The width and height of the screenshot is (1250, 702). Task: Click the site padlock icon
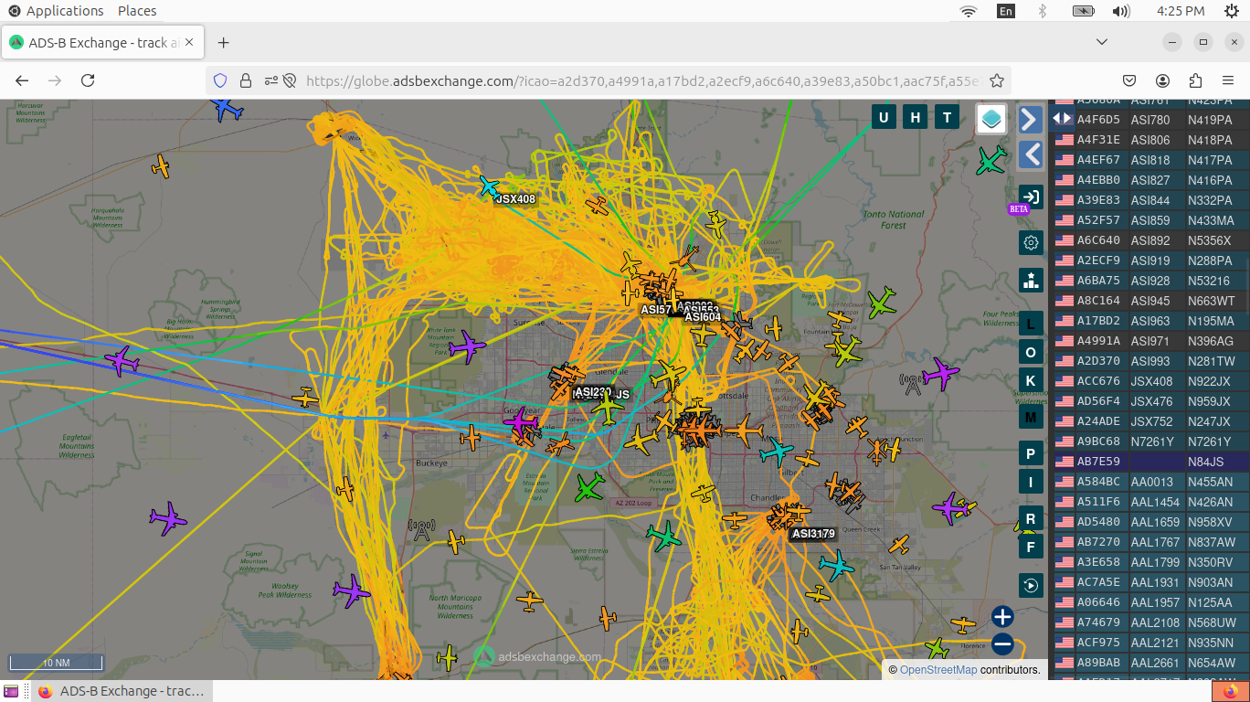[x=245, y=80]
